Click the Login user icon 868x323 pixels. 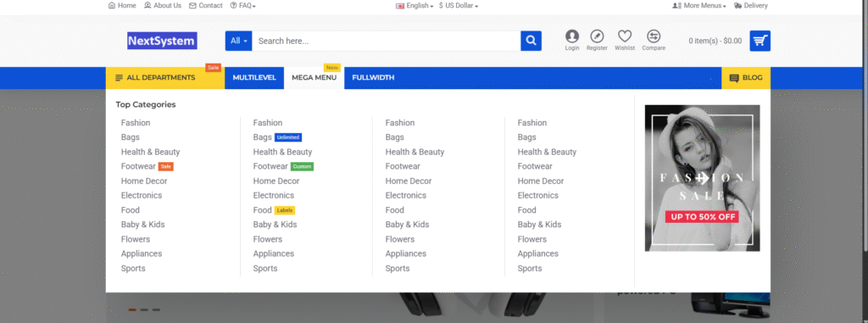pyautogui.click(x=572, y=36)
